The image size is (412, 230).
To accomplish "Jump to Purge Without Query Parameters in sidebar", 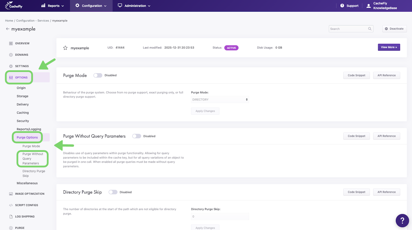I will [33, 158].
